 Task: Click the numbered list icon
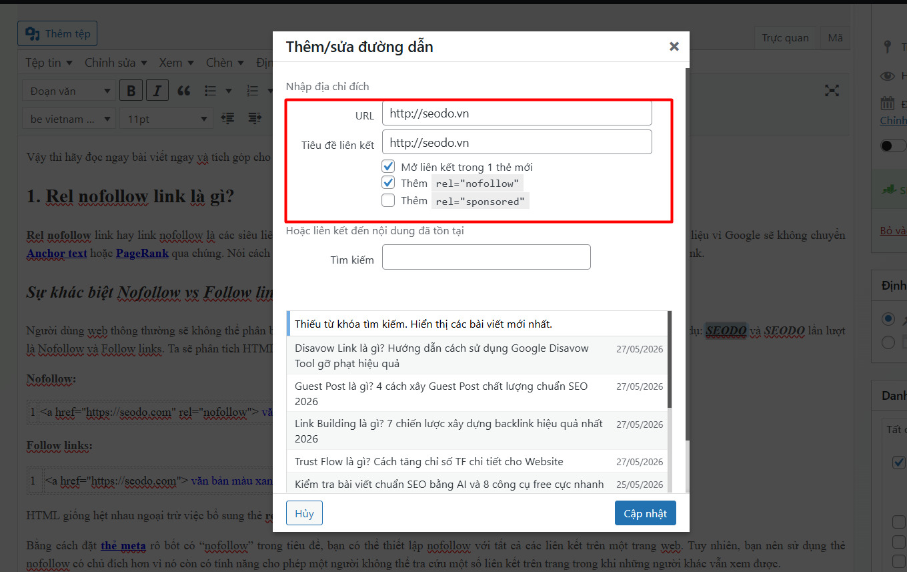point(252,91)
